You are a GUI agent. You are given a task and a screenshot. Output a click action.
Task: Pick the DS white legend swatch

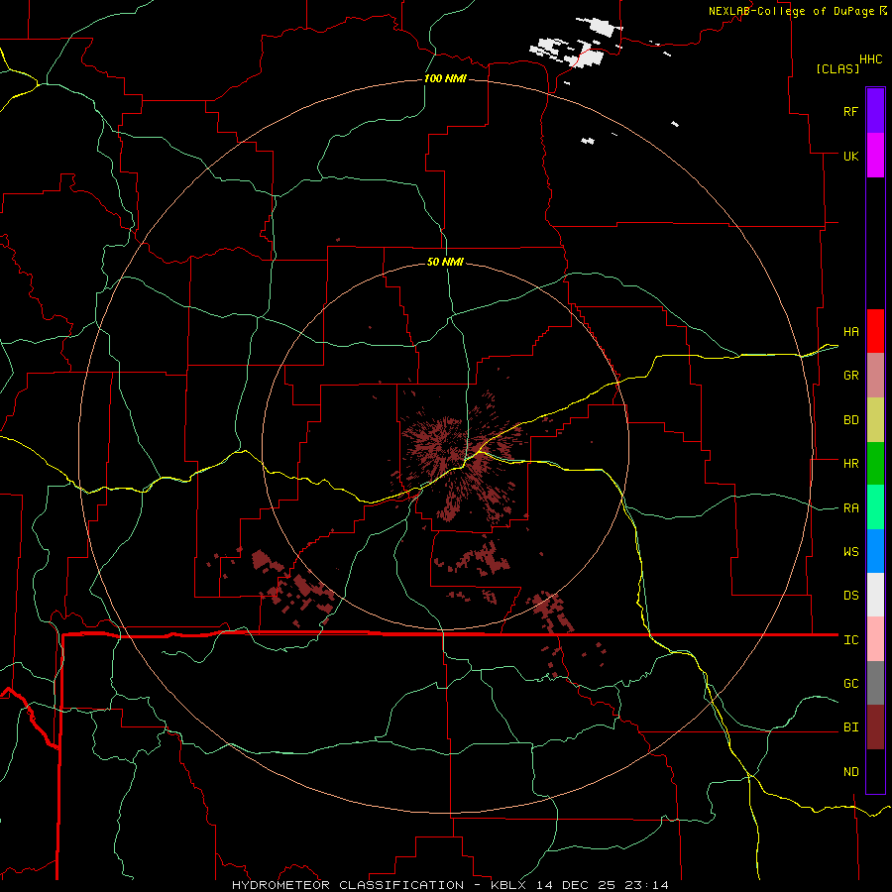(875, 595)
